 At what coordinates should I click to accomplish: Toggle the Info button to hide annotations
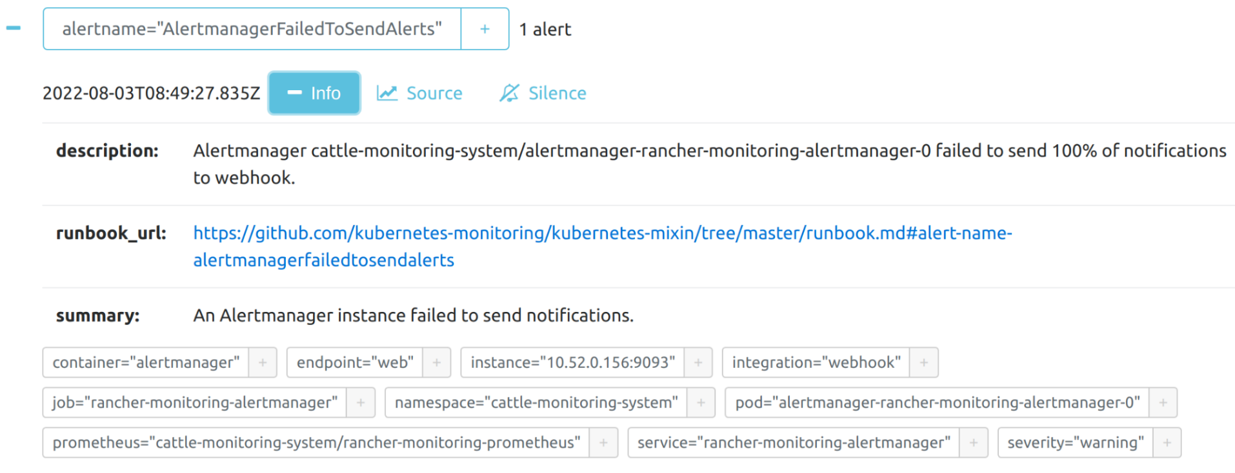point(314,93)
